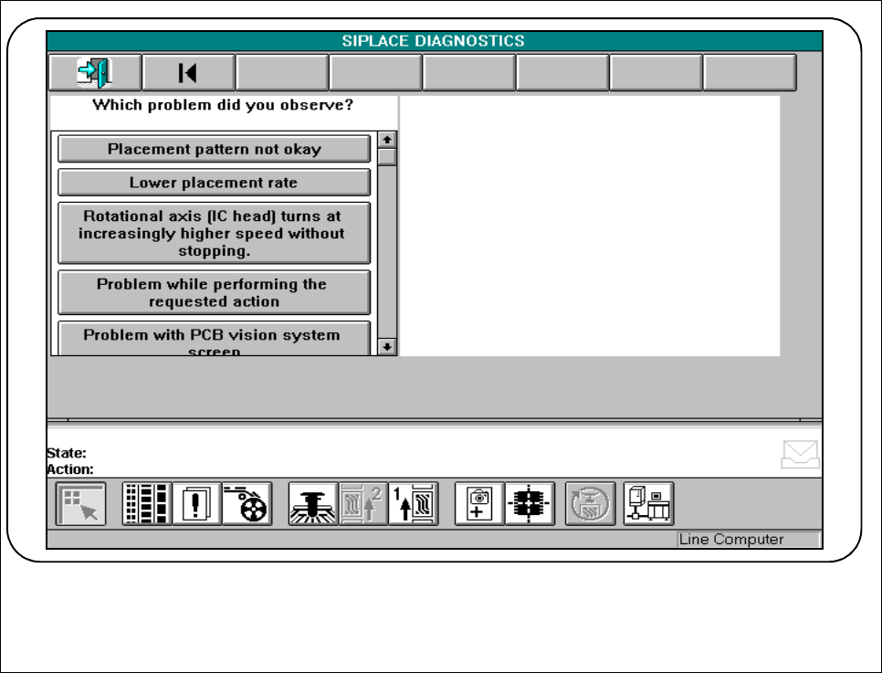Screen dimensions: 882x673
Task: Click the component reel tape icon
Action: pos(247,504)
